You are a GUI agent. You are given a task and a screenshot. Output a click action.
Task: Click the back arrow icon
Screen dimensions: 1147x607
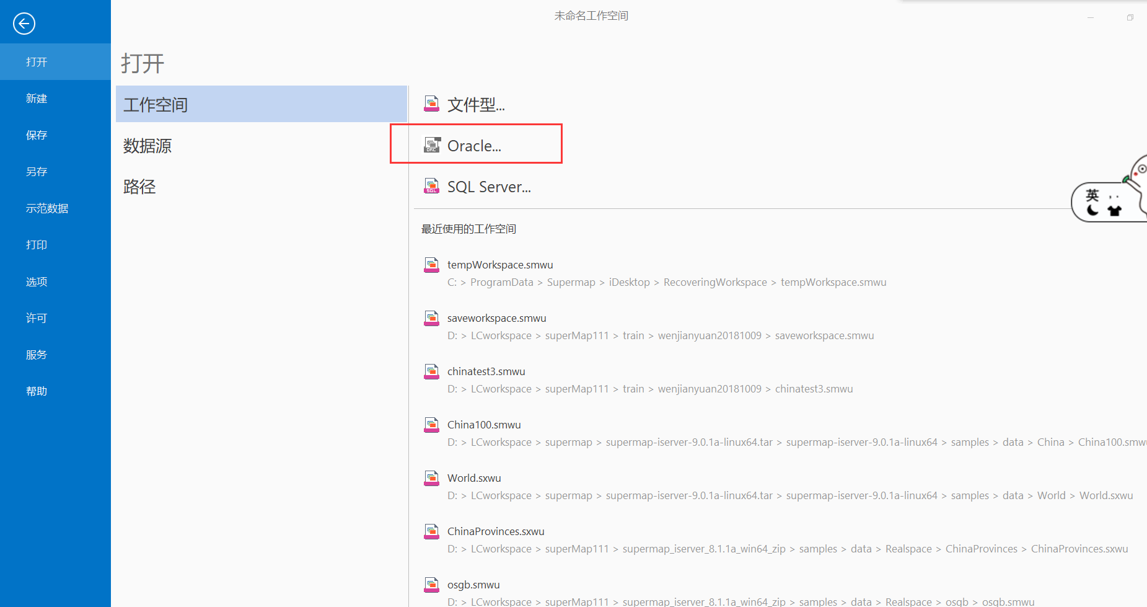click(x=24, y=24)
